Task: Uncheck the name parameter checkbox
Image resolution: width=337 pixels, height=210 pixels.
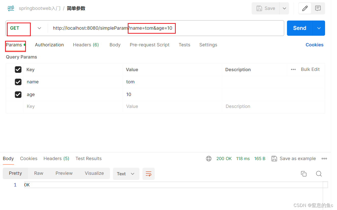Action: tap(18, 82)
